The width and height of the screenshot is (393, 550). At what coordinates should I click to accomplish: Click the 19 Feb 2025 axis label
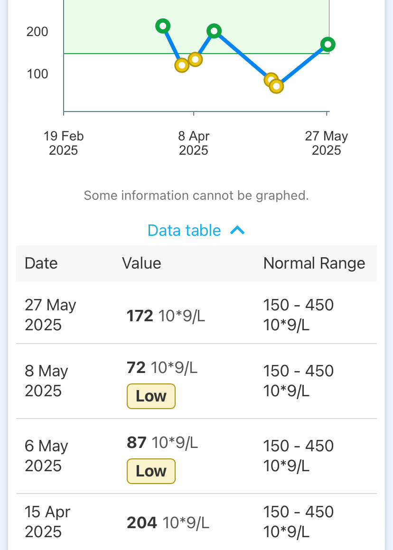point(64,143)
